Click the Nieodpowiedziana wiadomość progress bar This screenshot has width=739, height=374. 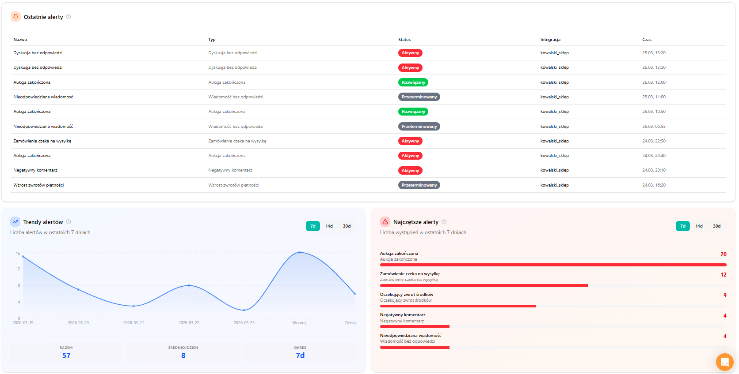click(553, 348)
